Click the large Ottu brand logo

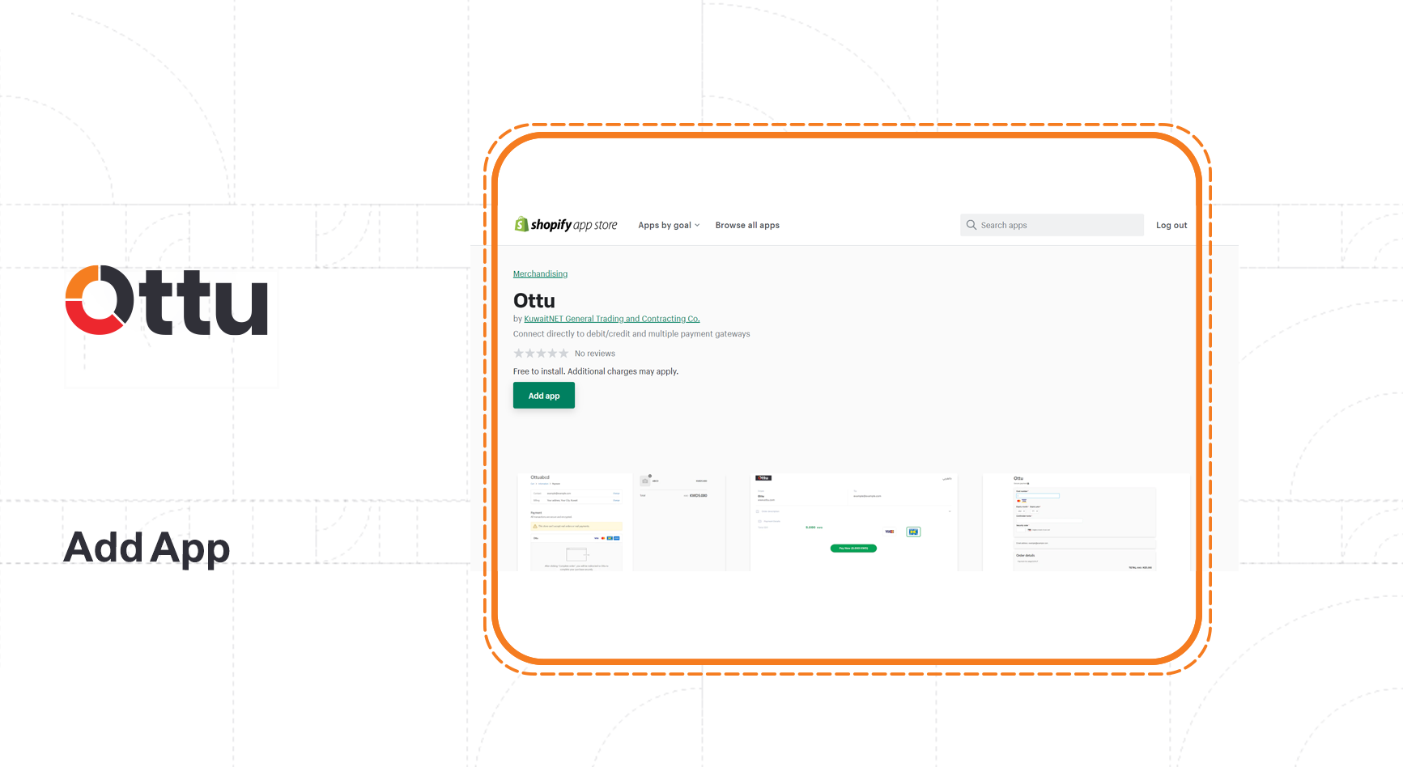pos(167,300)
